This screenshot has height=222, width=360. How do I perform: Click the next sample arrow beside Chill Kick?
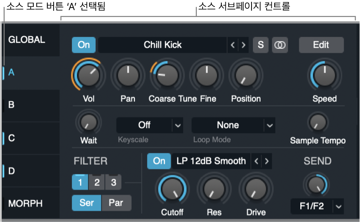243,45
